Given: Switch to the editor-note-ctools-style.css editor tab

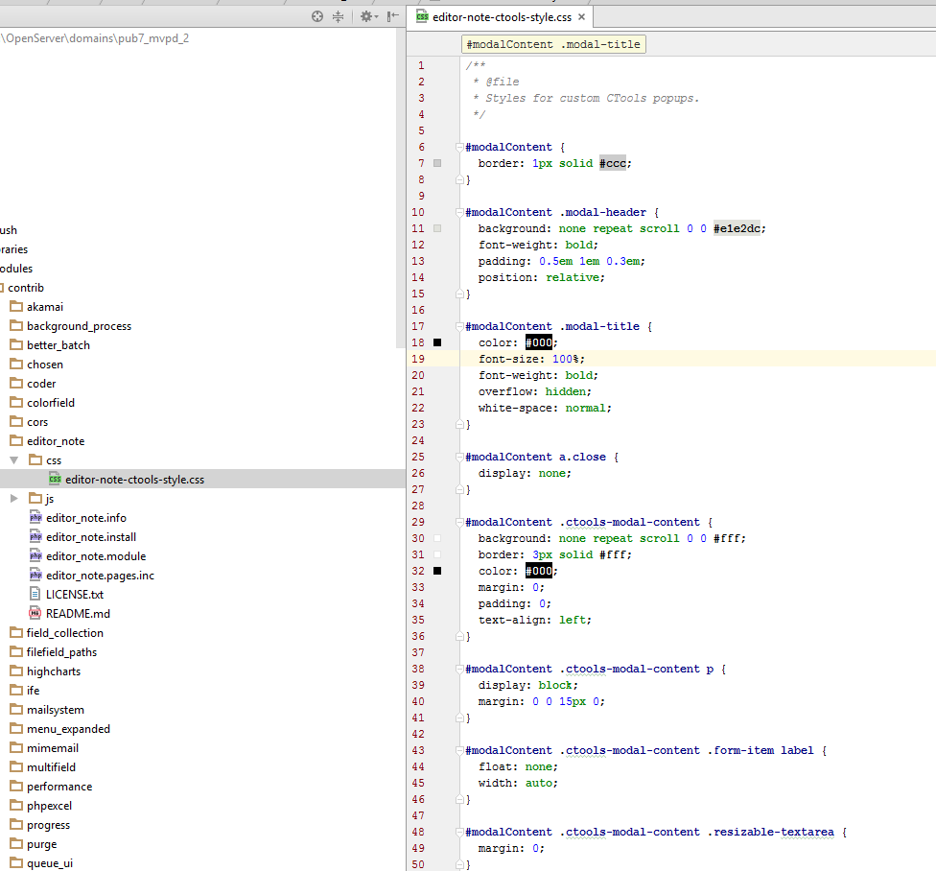Looking at the screenshot, I should coord(501,17).
